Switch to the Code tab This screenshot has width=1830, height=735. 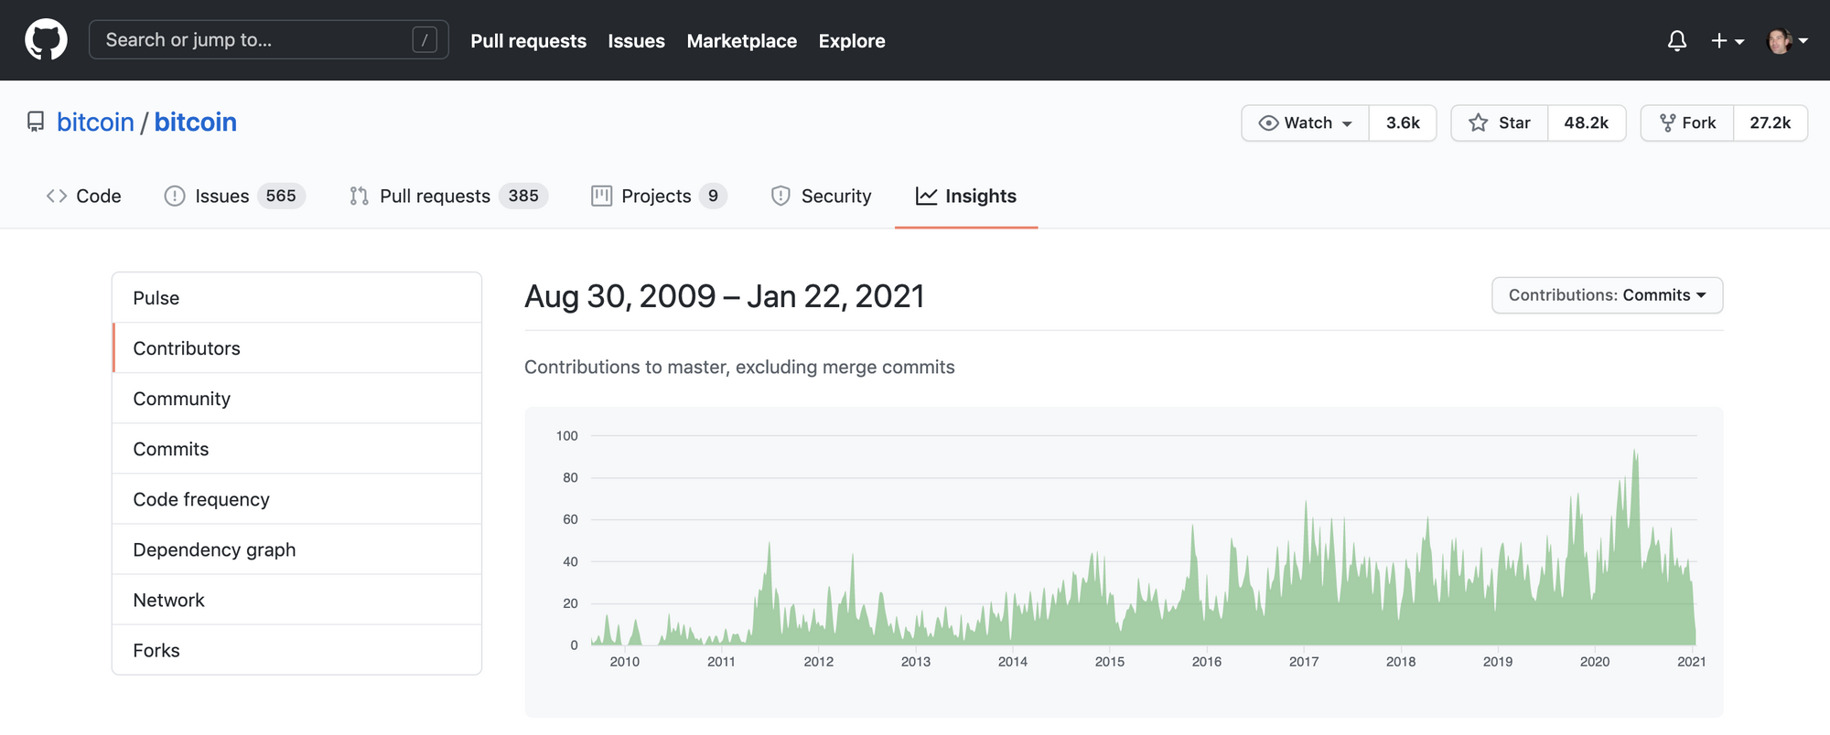(83, 196)
